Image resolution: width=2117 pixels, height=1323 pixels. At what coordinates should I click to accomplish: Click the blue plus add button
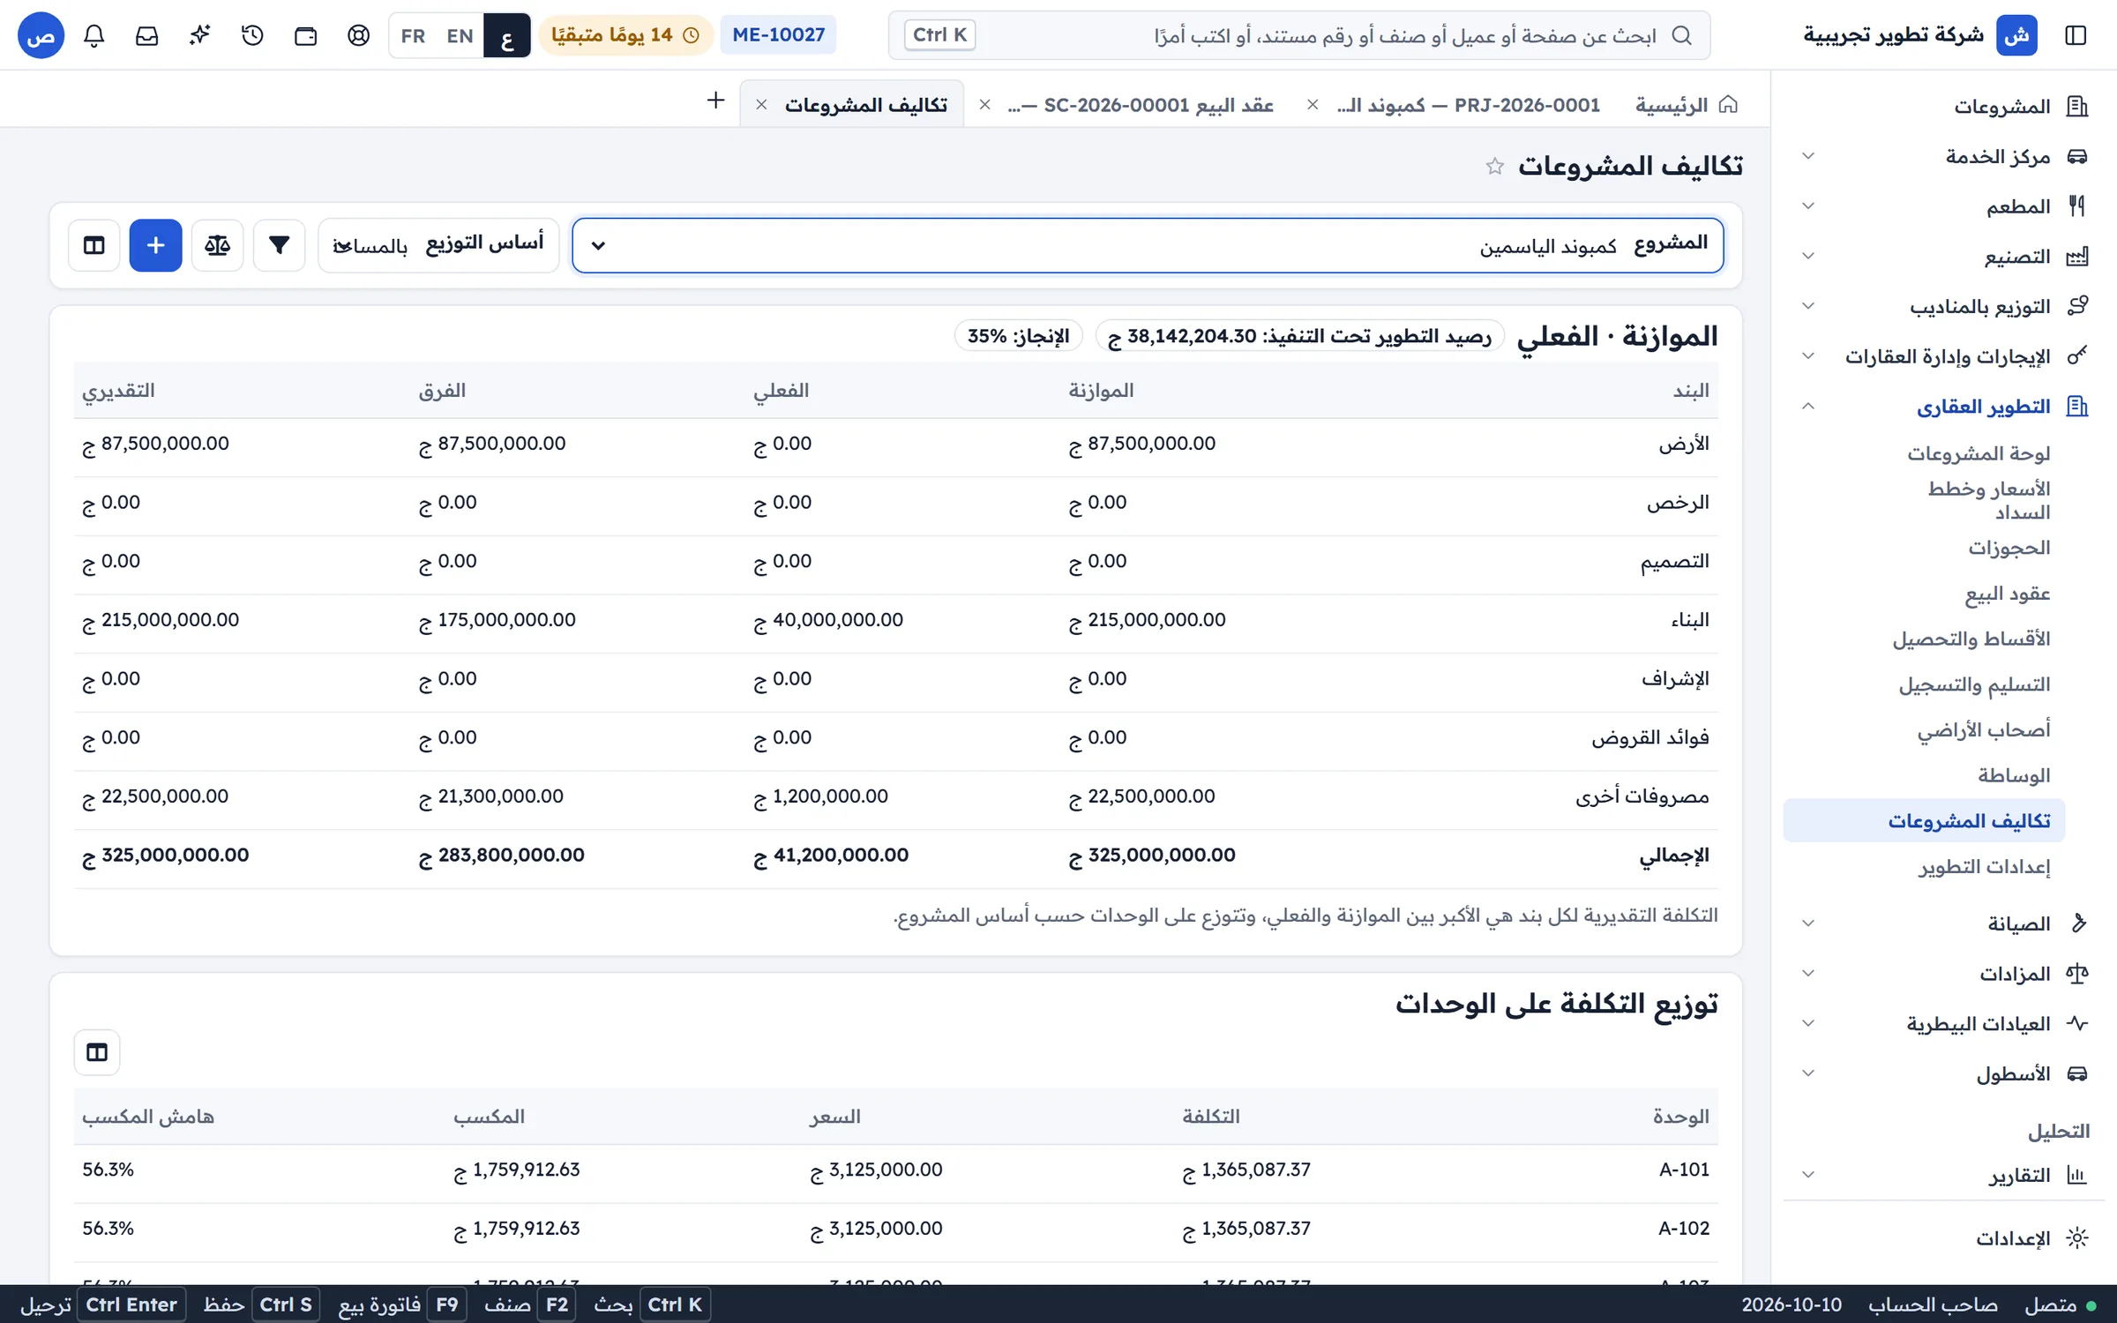pyautogui.click(x=155, y=245)
